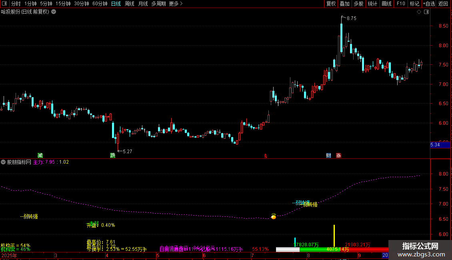Click the green 减 event marker
Screen dimensions: 452x260
click(x=40, y=155)
